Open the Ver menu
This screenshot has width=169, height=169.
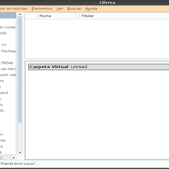click(60, 8)
